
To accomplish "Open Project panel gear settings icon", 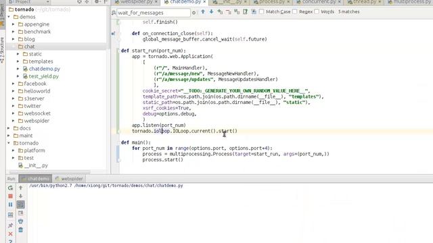I will [x=97, y=1].
